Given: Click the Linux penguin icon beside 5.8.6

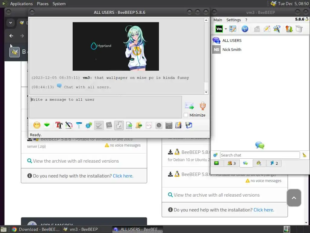Looking at the screenshot, I should (x=307, y=19).
